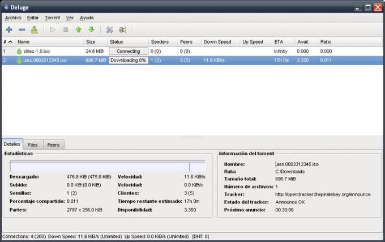This screenshot has height=242, width=385.
Task: Switch to the Detalles tab
Action: click(x=12, y=144)
